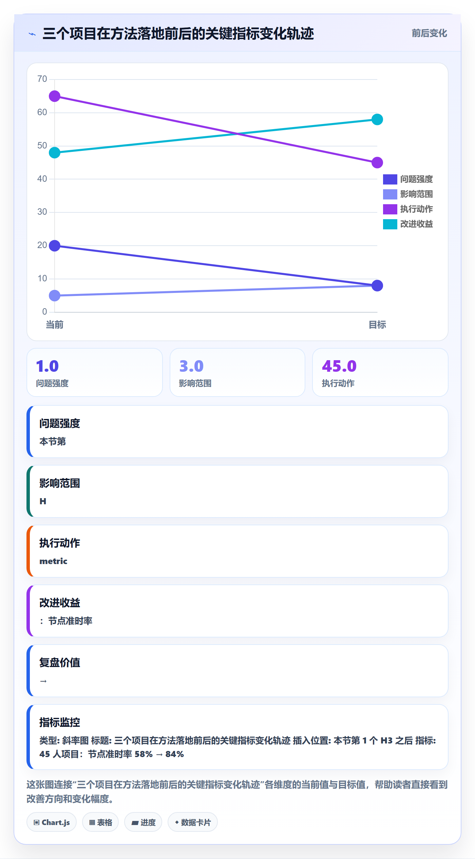This screenshot has height=859, width=475.
Task: Select the purple 执行动作 data point at 目标
Action: (x=377, y=162)
